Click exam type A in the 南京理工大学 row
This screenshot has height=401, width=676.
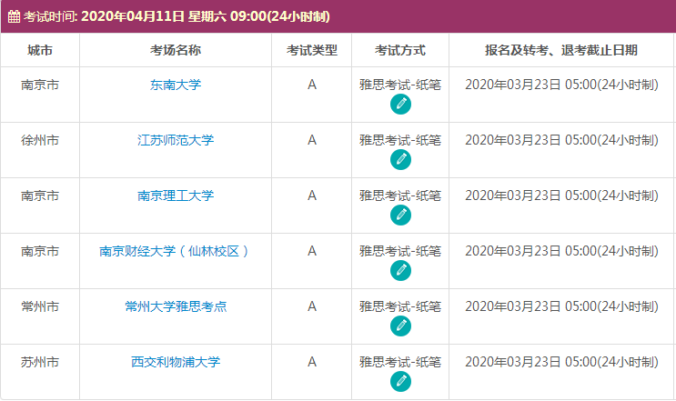pyautogui.click(x=312, y=196)
